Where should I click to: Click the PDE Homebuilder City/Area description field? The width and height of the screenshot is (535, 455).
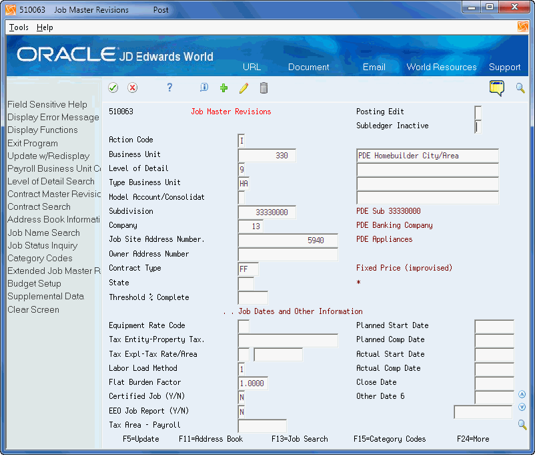click(x=428, y=156)
